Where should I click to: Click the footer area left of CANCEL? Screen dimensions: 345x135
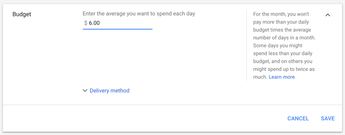(143, 118)
